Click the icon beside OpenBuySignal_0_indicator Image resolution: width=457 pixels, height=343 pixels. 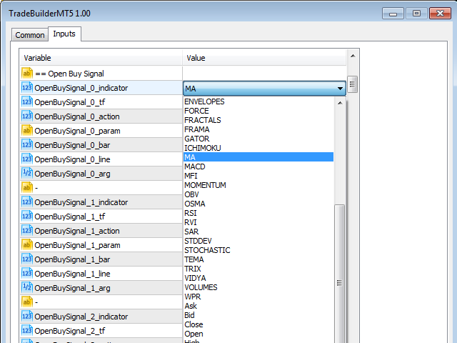point(27,88)
